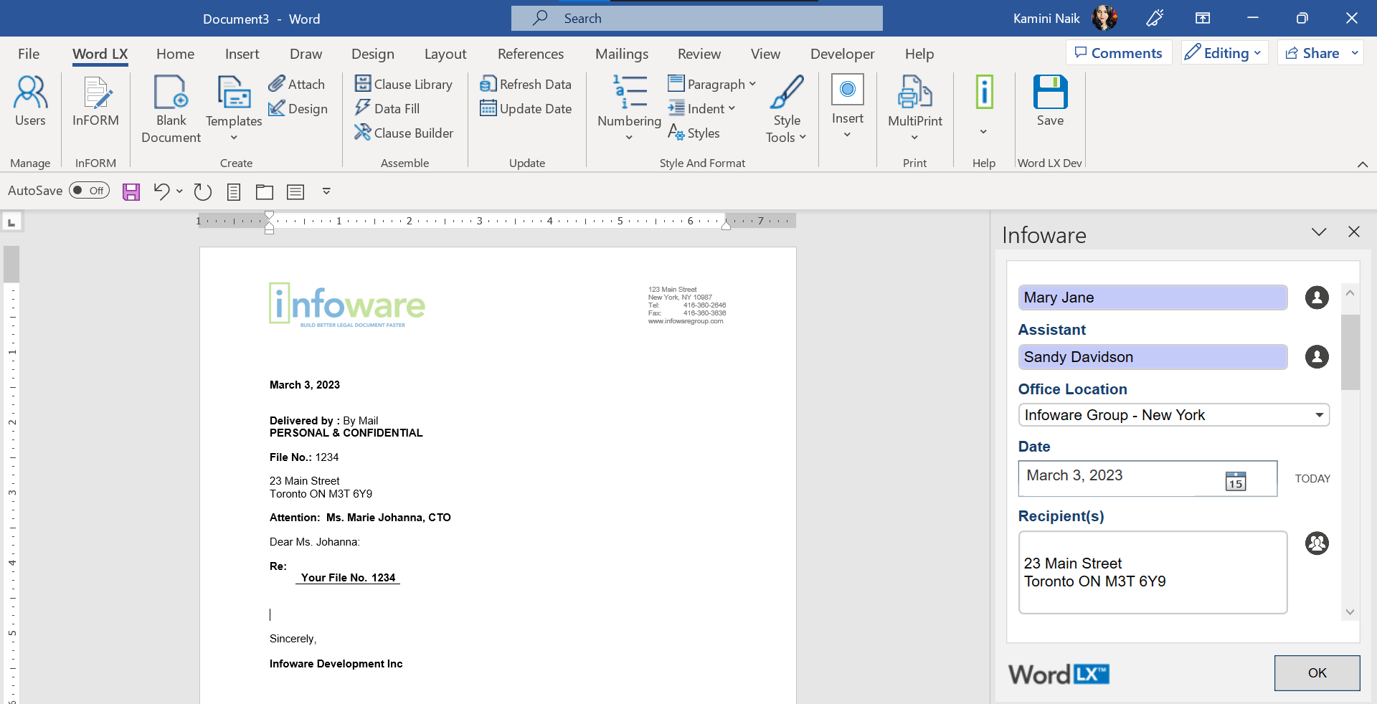Click the OK button in the Infoware pane

pos(1316,672)
